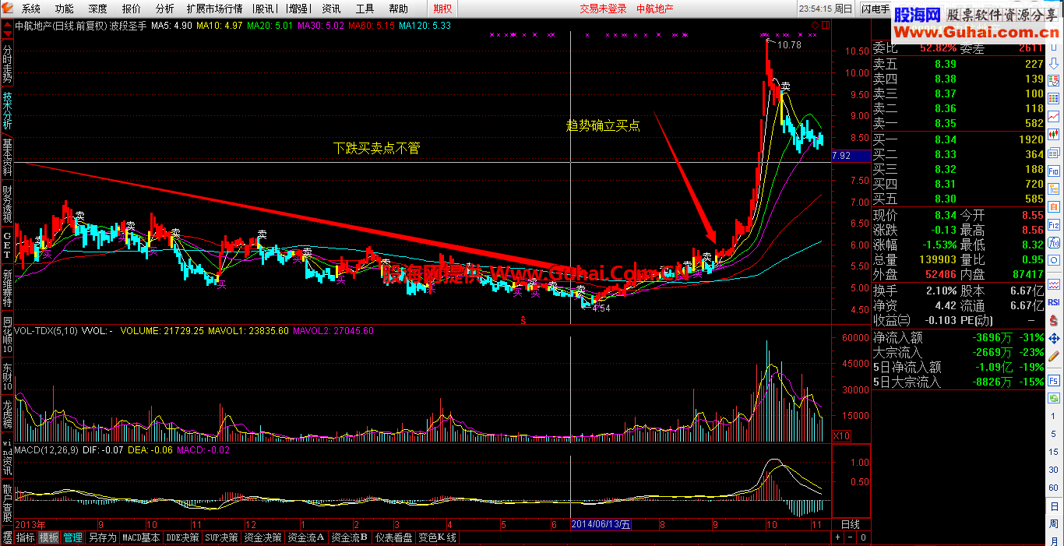Click the red 期权 button
The width and height of the screenshot is (1064, 546).
point(442,9)
